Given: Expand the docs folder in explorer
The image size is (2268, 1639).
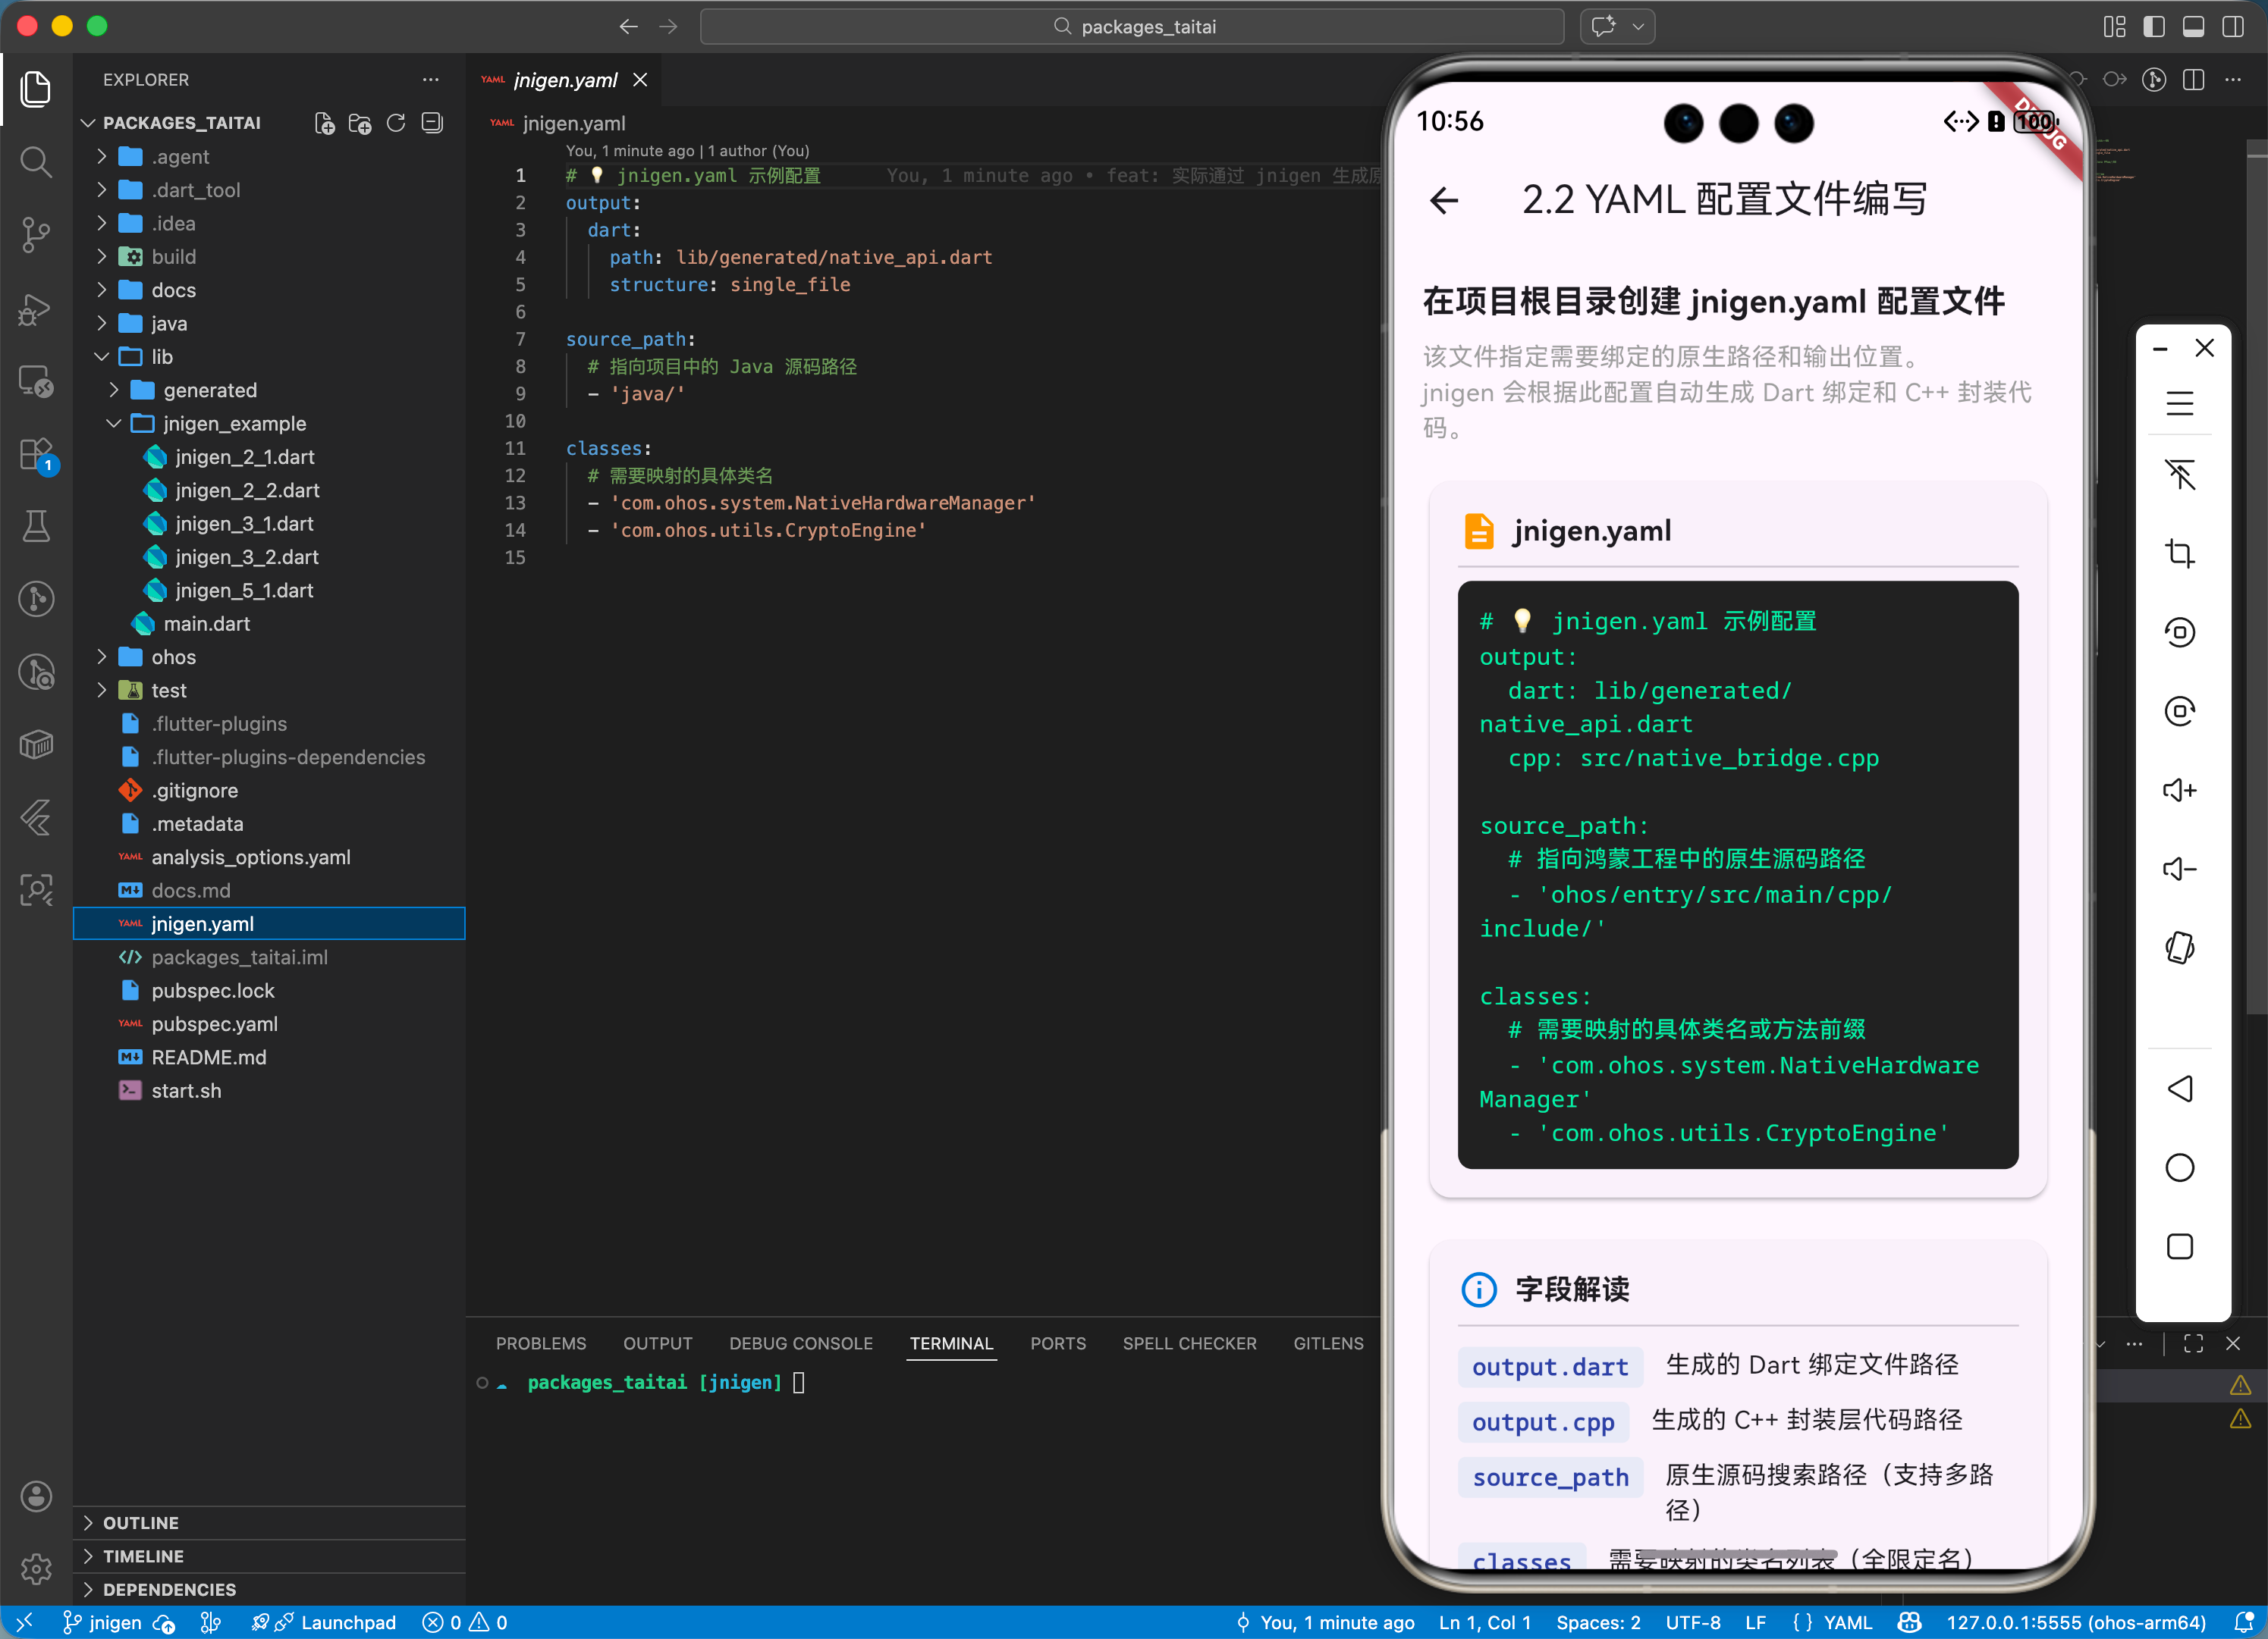Looking at the screenshot, I should point(173,290).
